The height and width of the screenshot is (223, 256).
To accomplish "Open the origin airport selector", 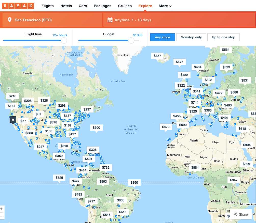I will (33, 20).
